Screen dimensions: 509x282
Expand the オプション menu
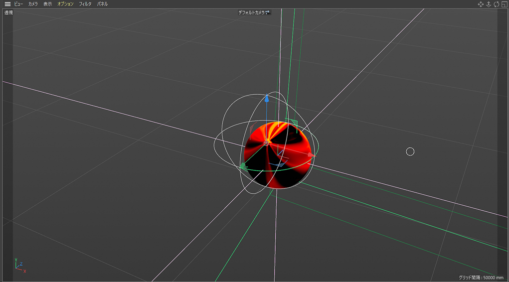(65, 4)
